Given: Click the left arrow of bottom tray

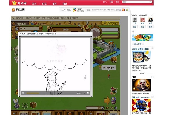Looking at the screenshot, I should (x=15, y=113).
